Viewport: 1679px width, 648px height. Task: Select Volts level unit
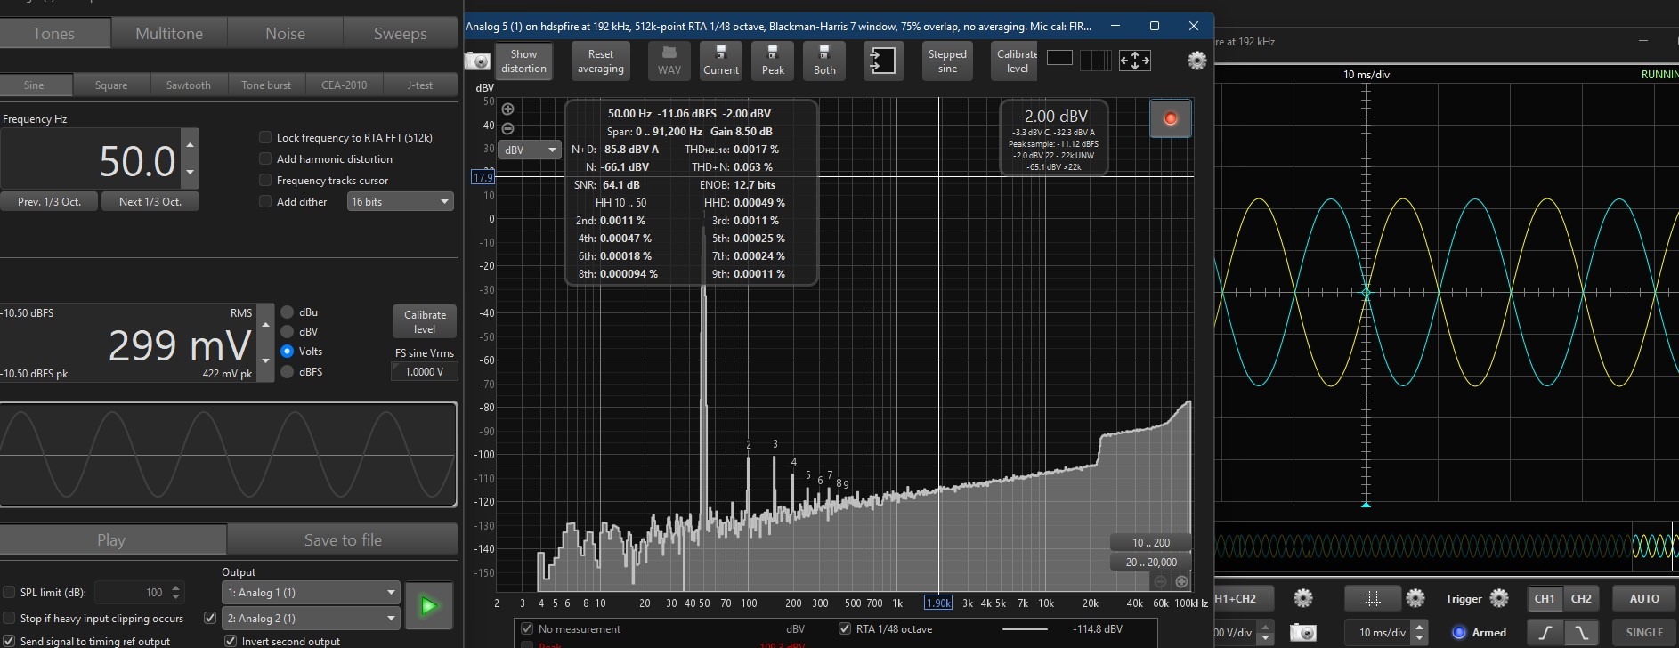(288, 352)
